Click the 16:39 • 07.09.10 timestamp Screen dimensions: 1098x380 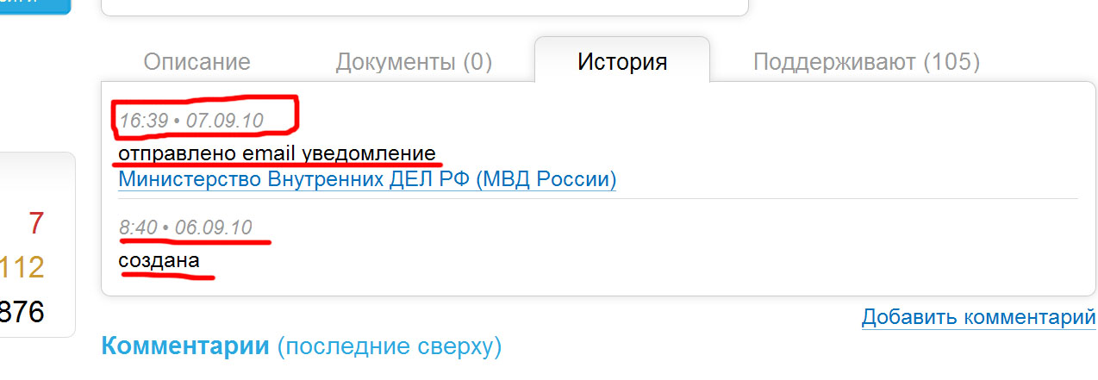click(190, 120)
